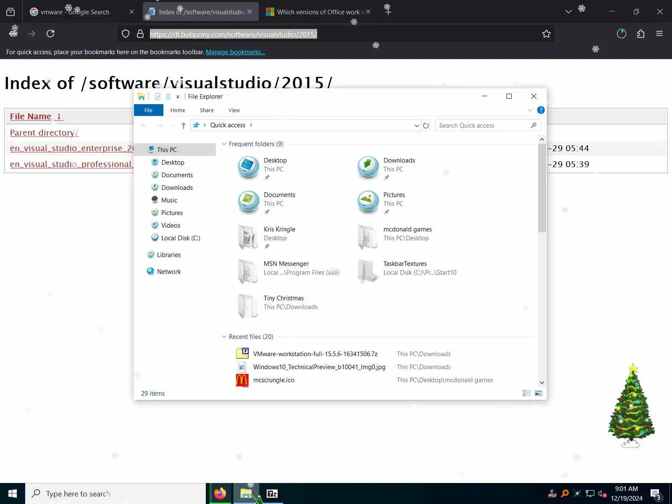Open File Explorer Help question-mark icon
Screen dimensions: 672x504
541,110
